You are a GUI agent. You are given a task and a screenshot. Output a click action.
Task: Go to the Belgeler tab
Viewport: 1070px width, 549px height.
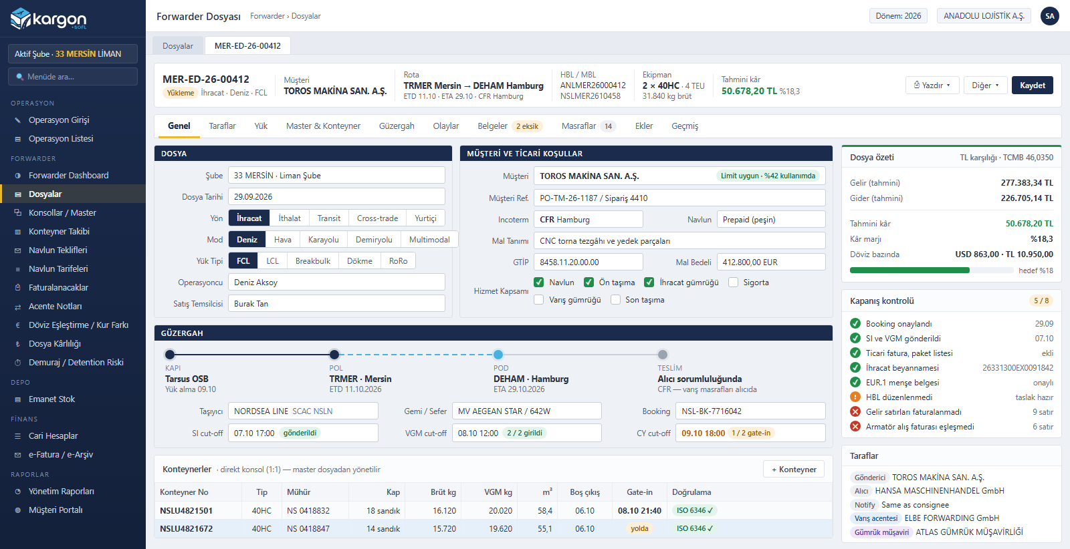(x=510, y=126)
